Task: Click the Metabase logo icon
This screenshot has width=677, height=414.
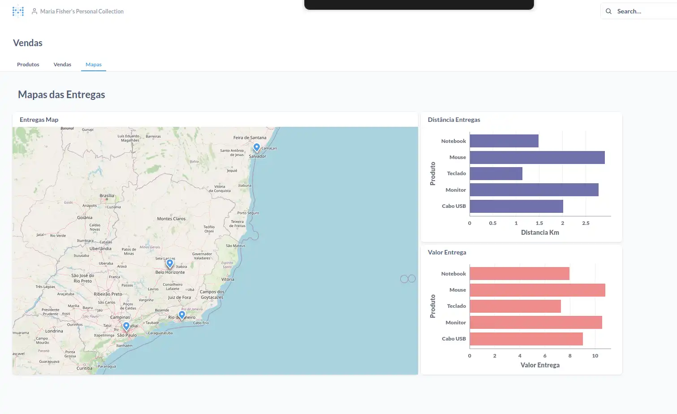Action: tap(18, 11)
